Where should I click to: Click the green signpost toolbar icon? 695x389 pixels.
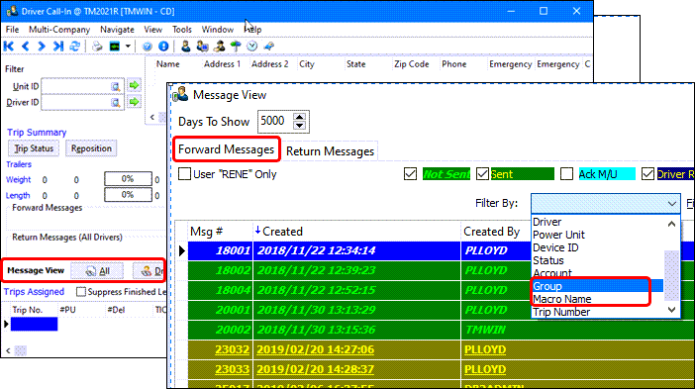point(236,47)
